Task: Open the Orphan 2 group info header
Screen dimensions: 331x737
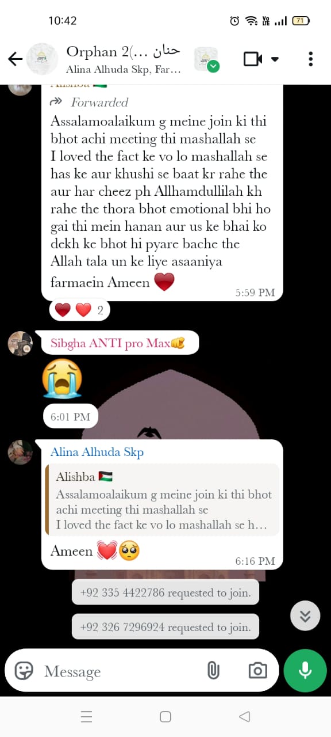Action: tap(124, 59)
